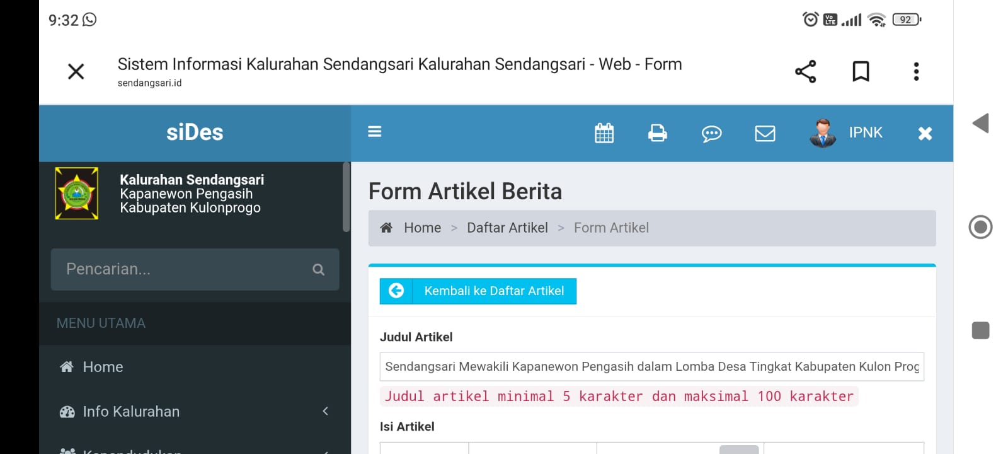The image size is (1008, 454).
Task: Open the envelope mail icon
Action: 765,134
